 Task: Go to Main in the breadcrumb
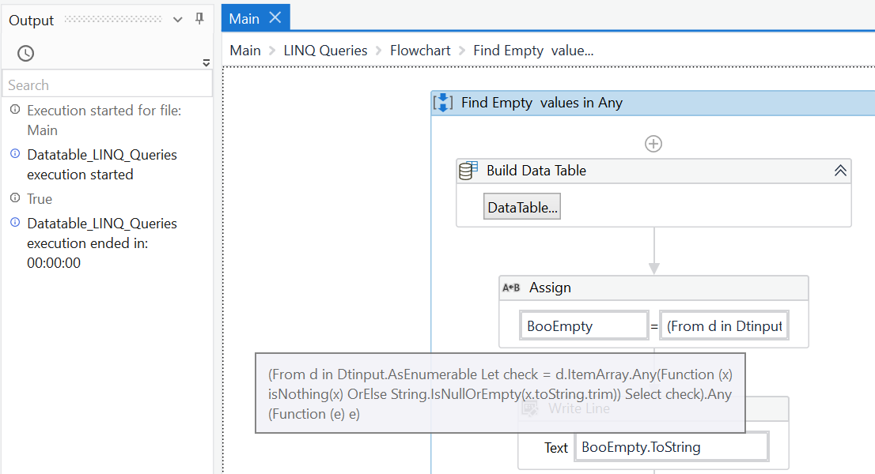click(x=245, y=51)
